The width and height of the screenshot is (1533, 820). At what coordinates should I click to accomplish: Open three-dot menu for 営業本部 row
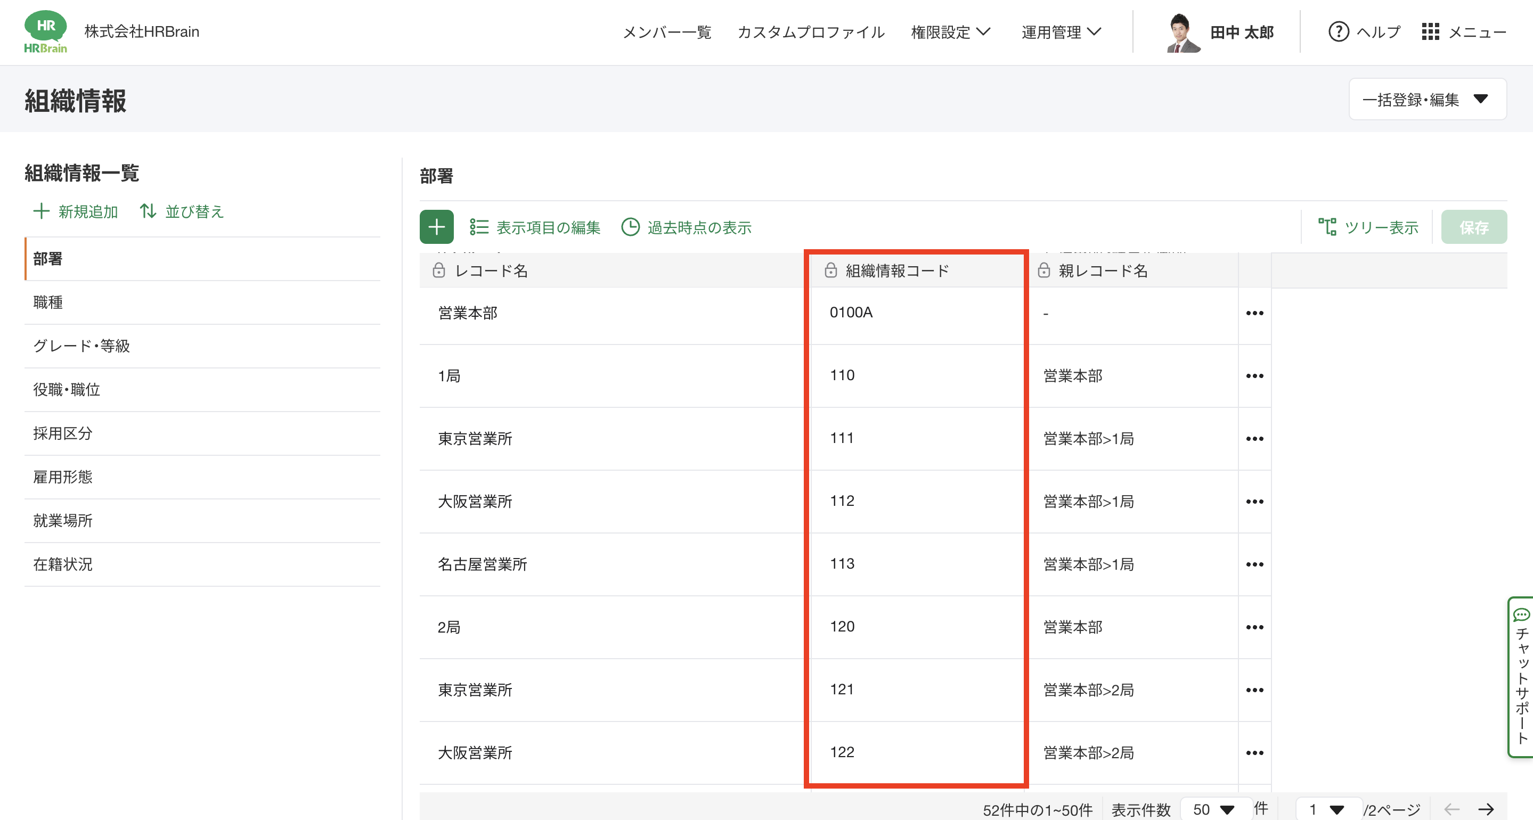click(1254, 313)
